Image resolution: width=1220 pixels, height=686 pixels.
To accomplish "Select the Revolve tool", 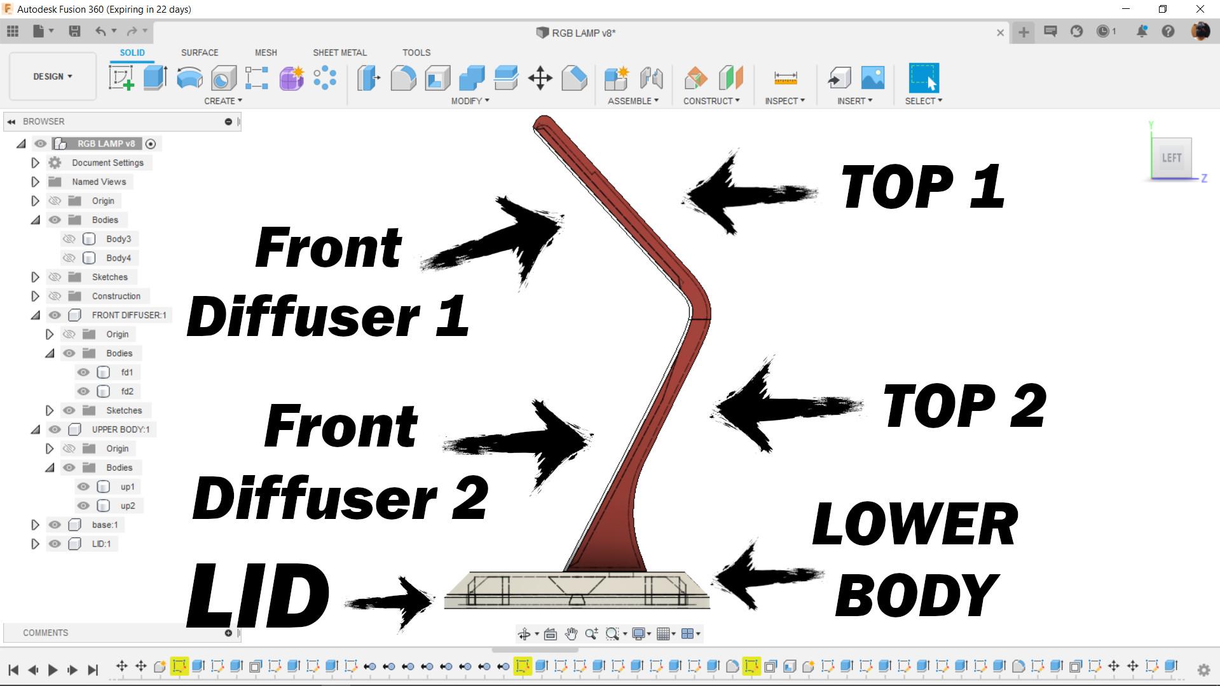I will (189, 77).
